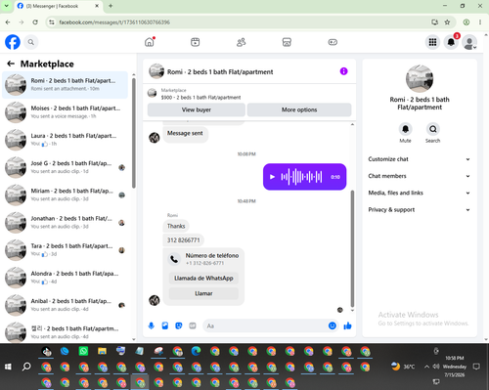Go back using the Marketplace arrow
This screenshot has height=390, width=489.
click(11, 64)
